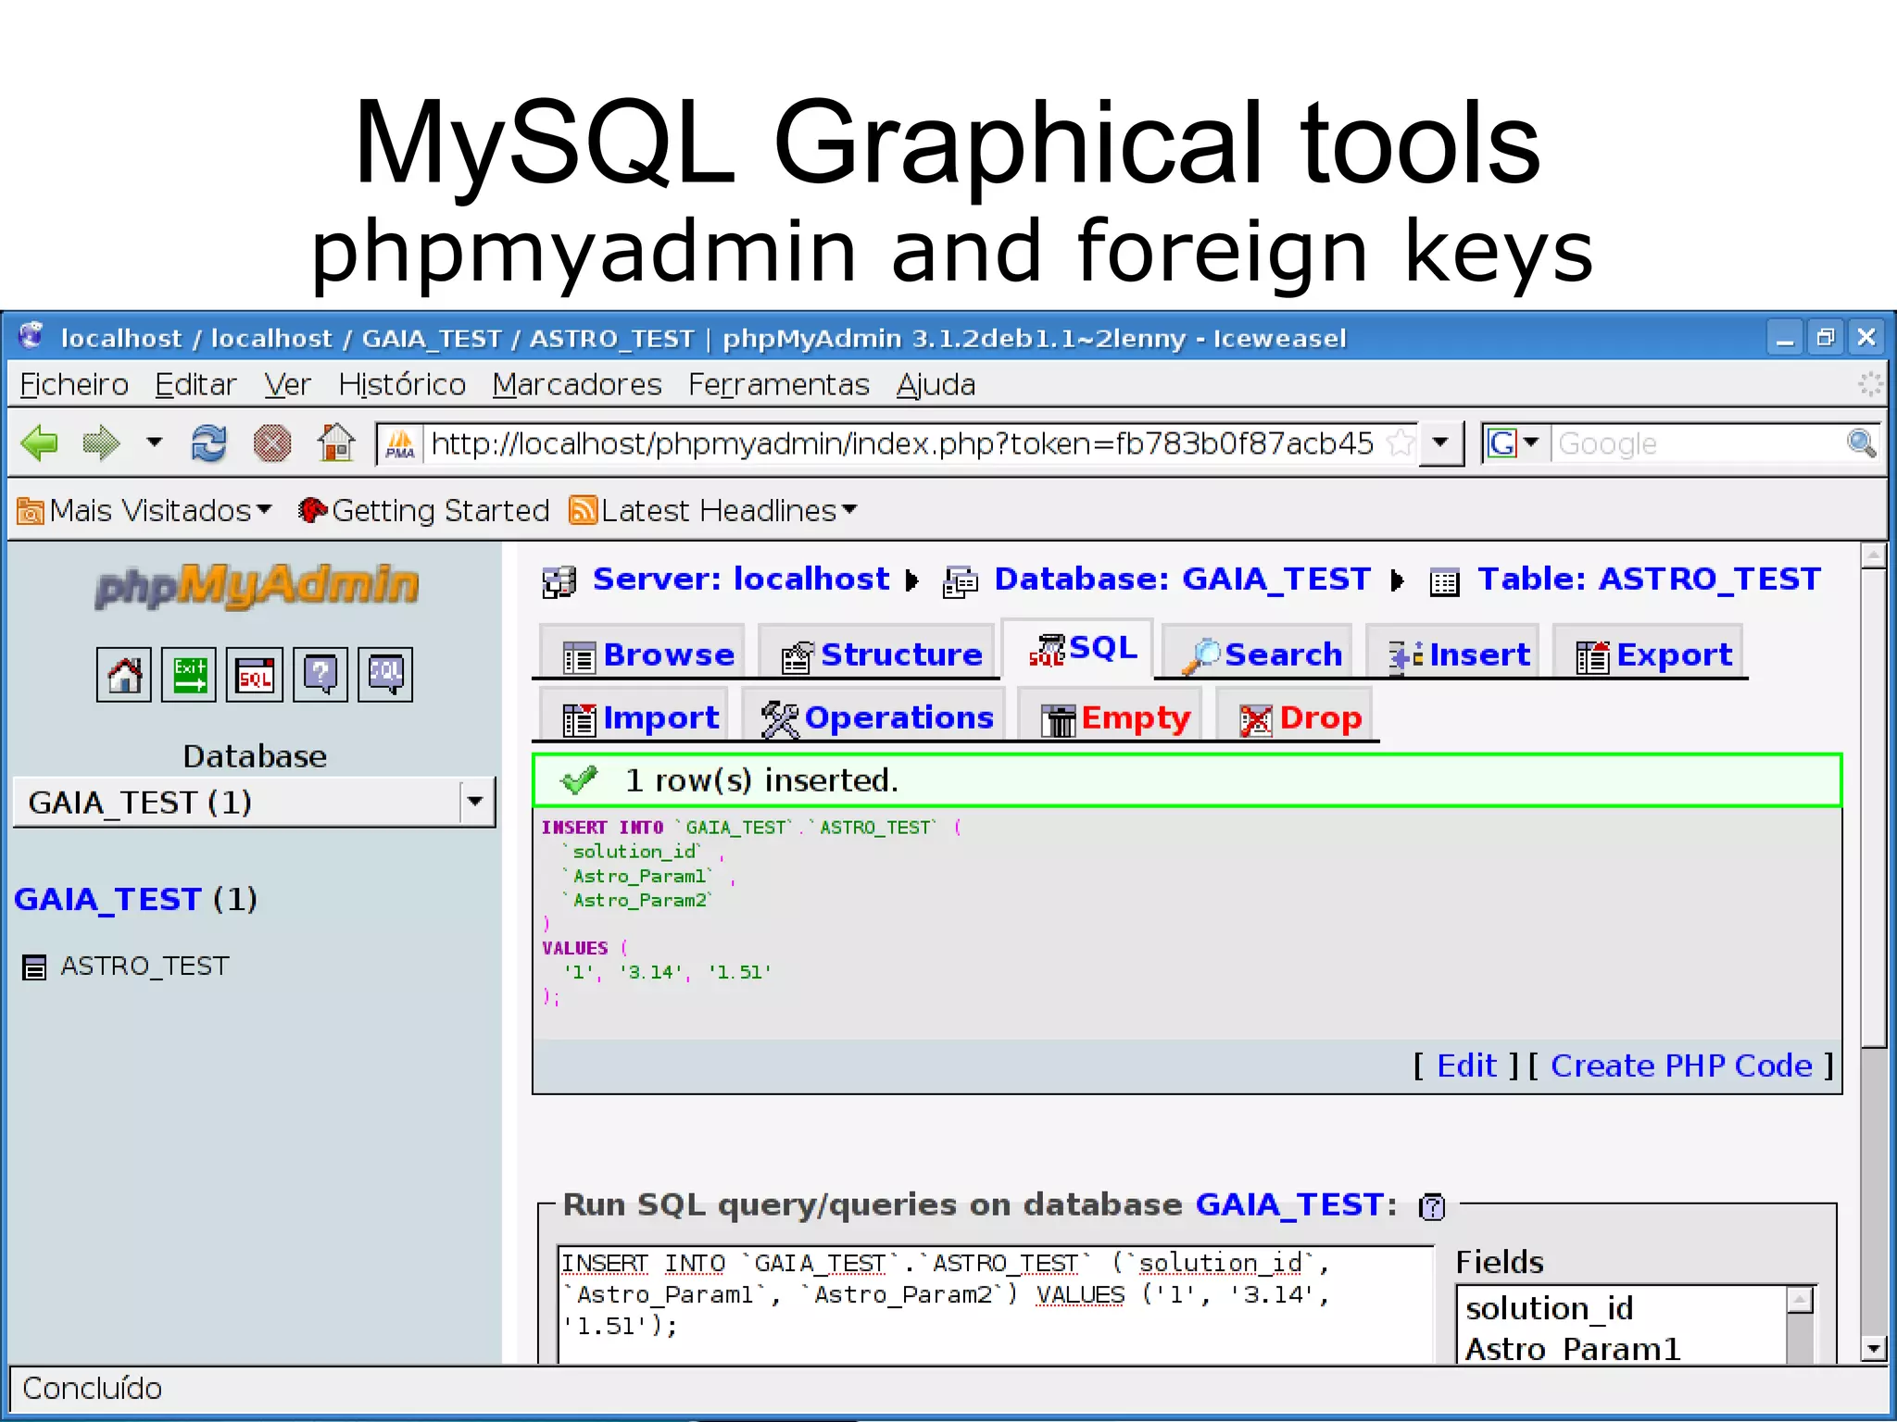Image resolution: width=1897 pixels, height=1422 pixels.
Task: Open the Ver menu
Action: pyautogui.click(x=287, y=384)
